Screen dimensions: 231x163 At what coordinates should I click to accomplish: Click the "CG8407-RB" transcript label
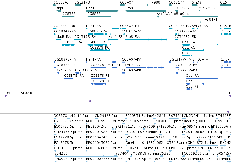130,26
